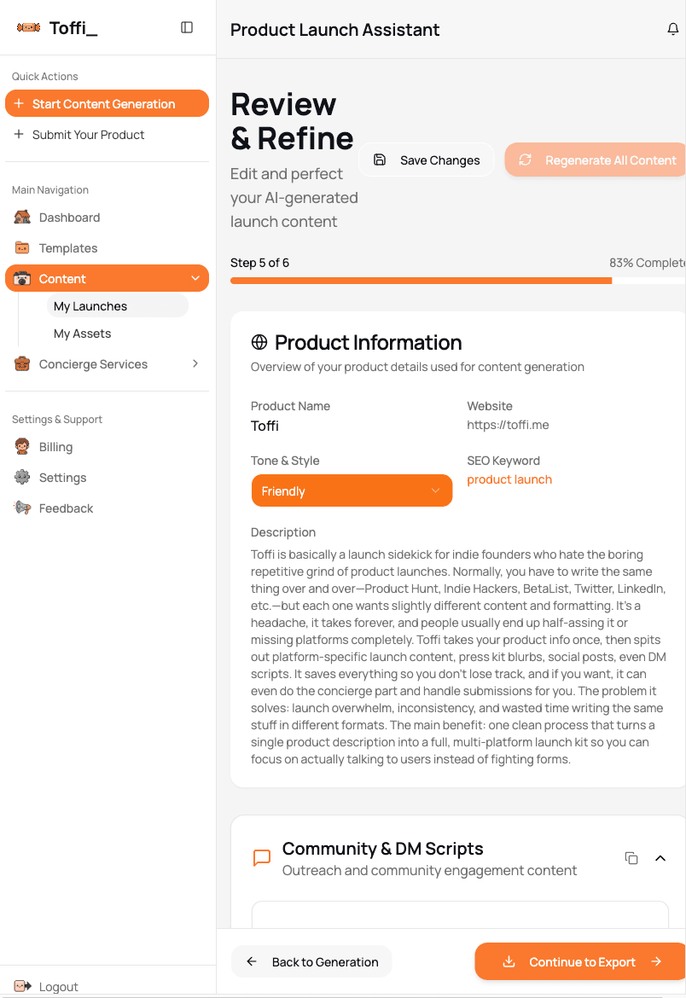Viewport: 686px width, 998px height.
Task: Select My Launches submenu item
Action: point(117,305)
